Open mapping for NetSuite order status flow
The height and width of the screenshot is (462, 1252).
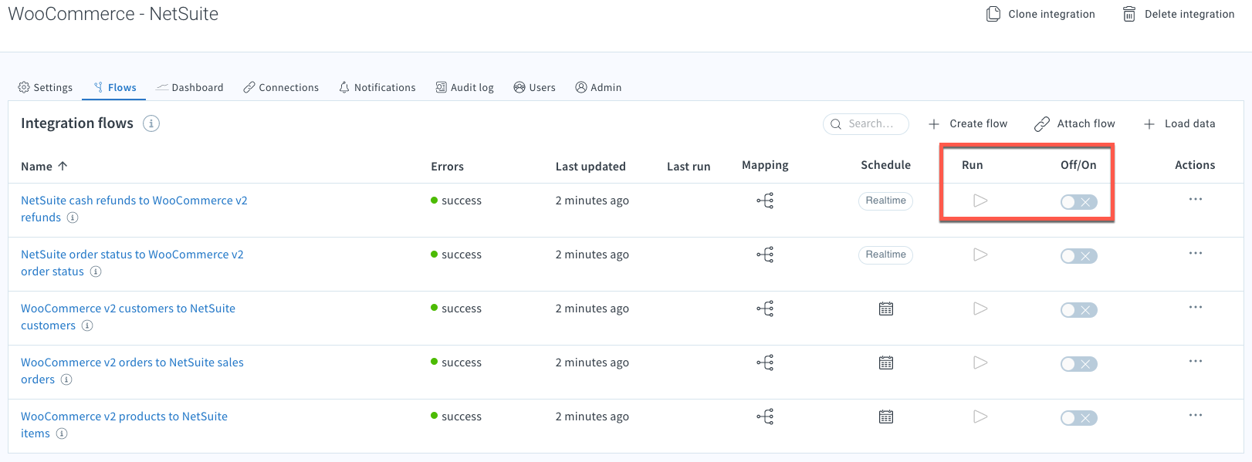point(765,255)
